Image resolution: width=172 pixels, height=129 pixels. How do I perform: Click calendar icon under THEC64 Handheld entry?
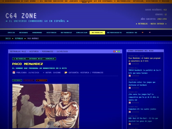click(x=130, y=76)
